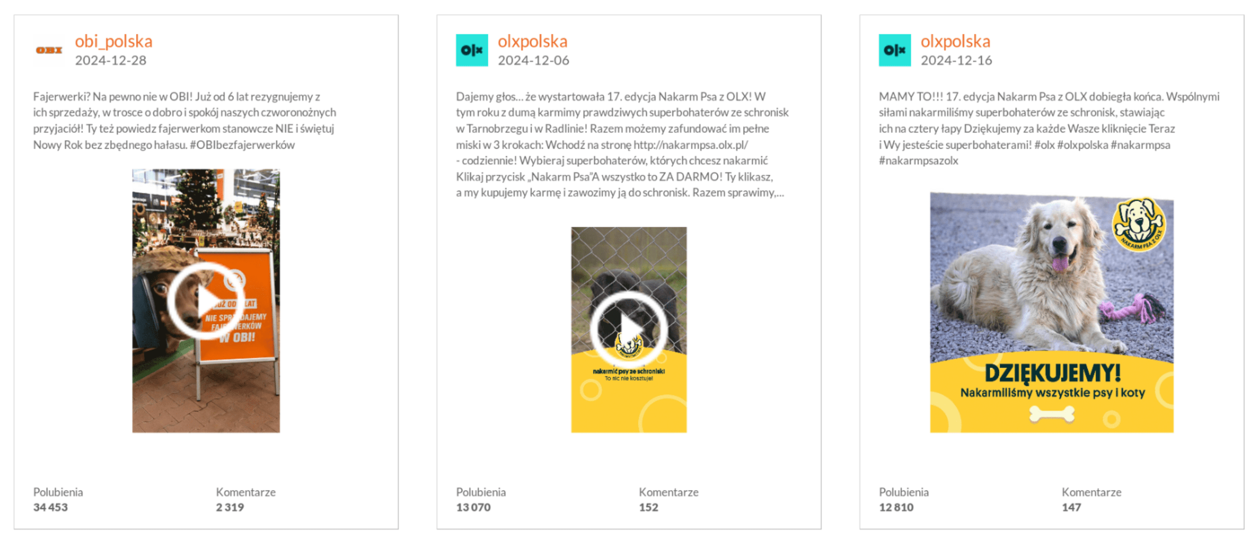Click the OLX logo on the 2024-12-16 post

tap(894, 50)
